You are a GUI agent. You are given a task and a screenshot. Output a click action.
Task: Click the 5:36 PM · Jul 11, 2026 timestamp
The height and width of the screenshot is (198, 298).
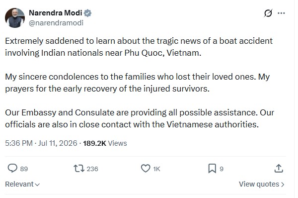point(41,143)
